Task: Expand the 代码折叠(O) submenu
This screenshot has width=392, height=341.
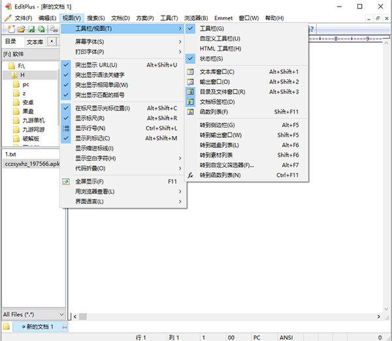Action: [123, 168]
